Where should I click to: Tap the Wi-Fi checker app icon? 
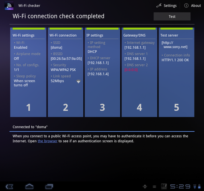(9, 5)
